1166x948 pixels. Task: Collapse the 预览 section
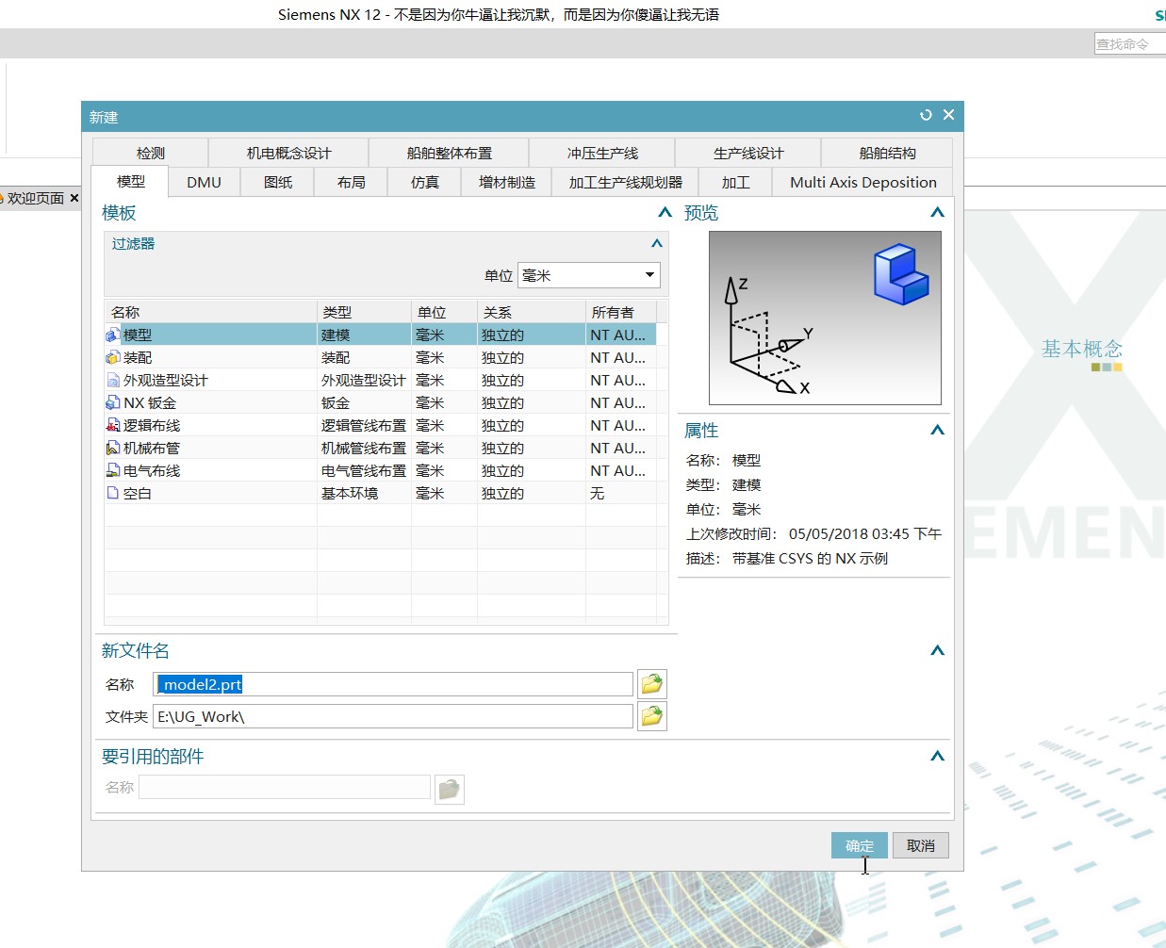point(937,213)
